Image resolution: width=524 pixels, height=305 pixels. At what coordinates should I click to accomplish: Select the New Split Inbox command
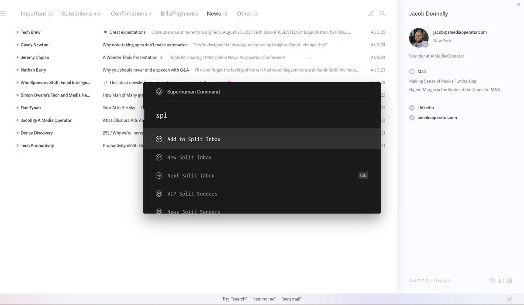(x=262, y=157)
